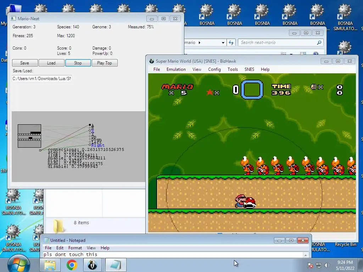Click the neural network diagram panel in Mario-Neat
The image size is (363, 272).
pyautogui.click(x=78, y=147)
